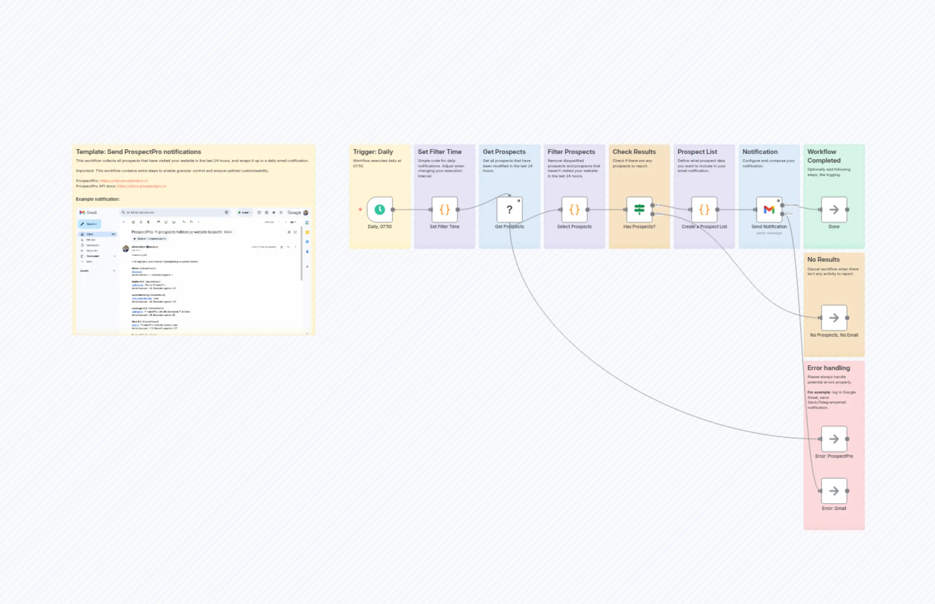This screenshot has width=935, height=604.
Task: Click the red plus before the Daily trigger
Action: click(360, 210)
